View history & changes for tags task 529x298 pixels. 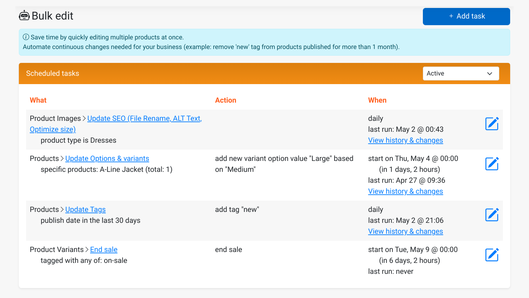405,231
